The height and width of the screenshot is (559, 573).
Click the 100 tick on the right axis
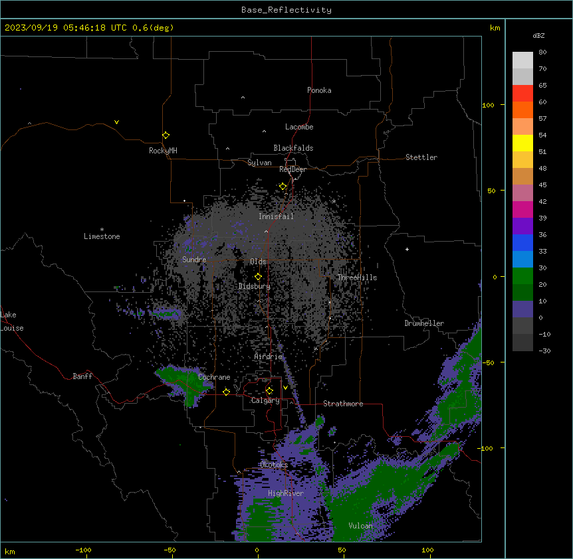pyautogui.click(x=488, y=105)
